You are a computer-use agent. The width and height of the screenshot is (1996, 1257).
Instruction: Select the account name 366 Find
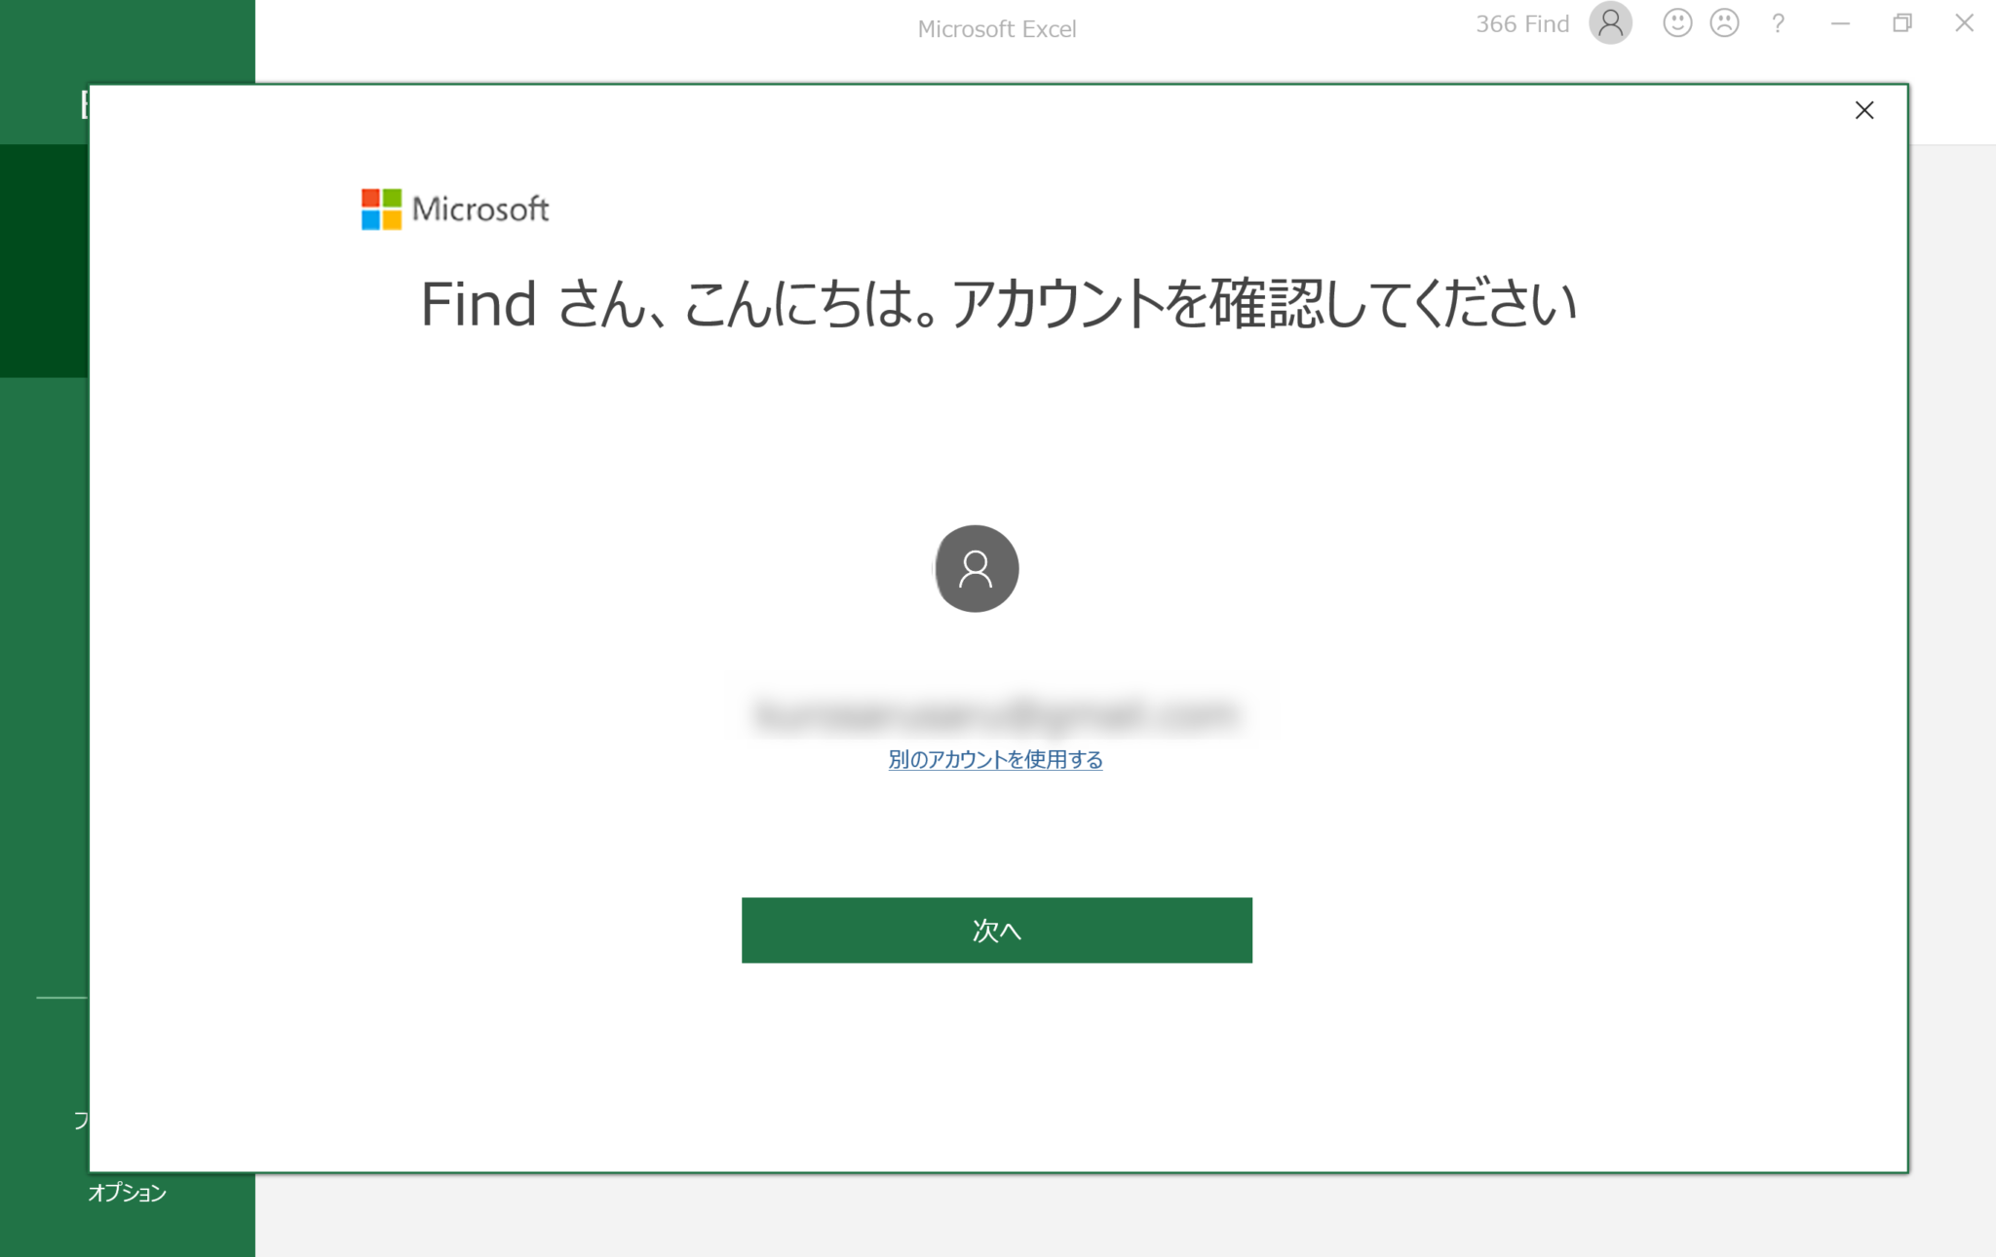tap(1521, 22)
